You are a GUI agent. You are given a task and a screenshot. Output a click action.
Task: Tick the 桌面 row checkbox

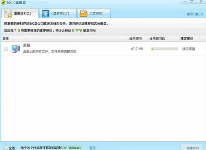pos(6,49)
